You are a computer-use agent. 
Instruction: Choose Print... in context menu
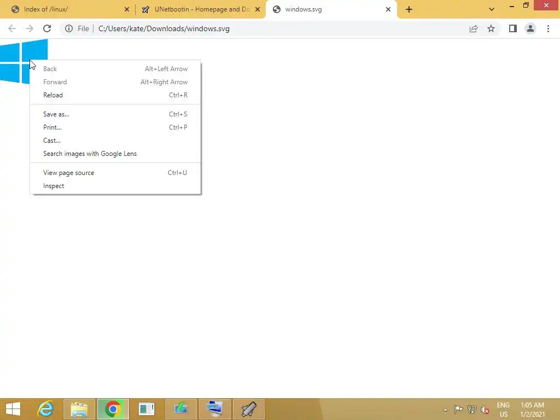tap(115, 127)
